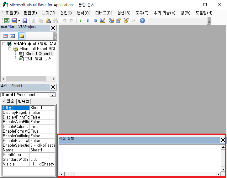The image size is (227, 178).
Task: Open the 추가 기능(A) menu
Action: tap(165, 13)
